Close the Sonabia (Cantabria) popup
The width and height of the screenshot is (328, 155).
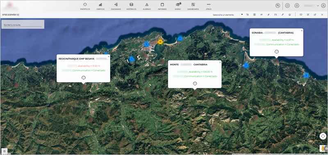point(302,30)
